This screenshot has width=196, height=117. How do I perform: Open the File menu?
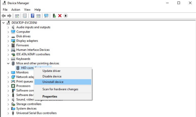[5, 10]
